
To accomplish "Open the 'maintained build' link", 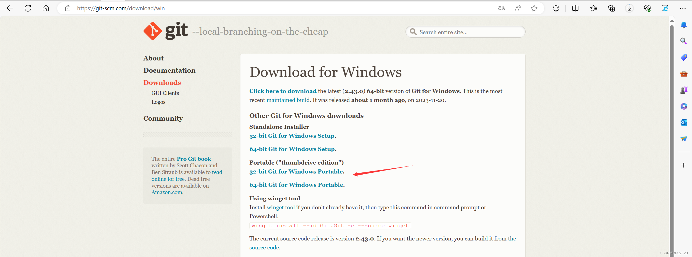I will [288, 100].
